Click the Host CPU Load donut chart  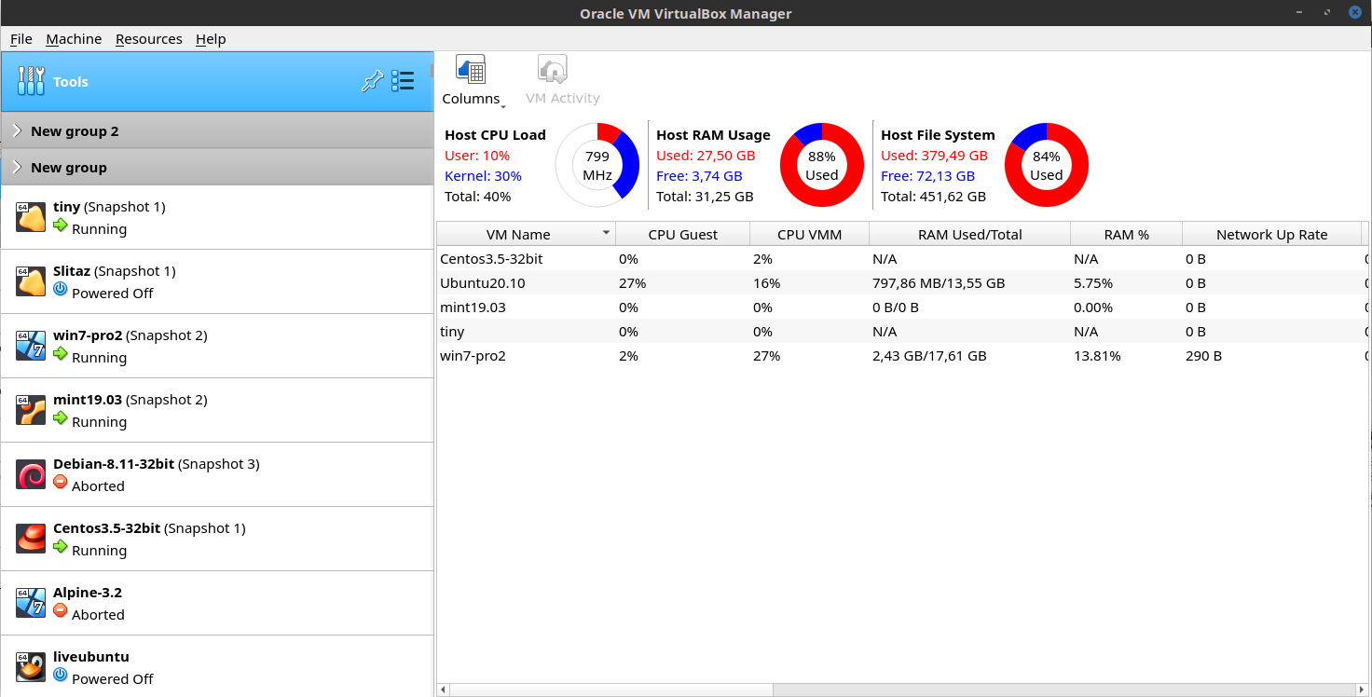[597, 165]
